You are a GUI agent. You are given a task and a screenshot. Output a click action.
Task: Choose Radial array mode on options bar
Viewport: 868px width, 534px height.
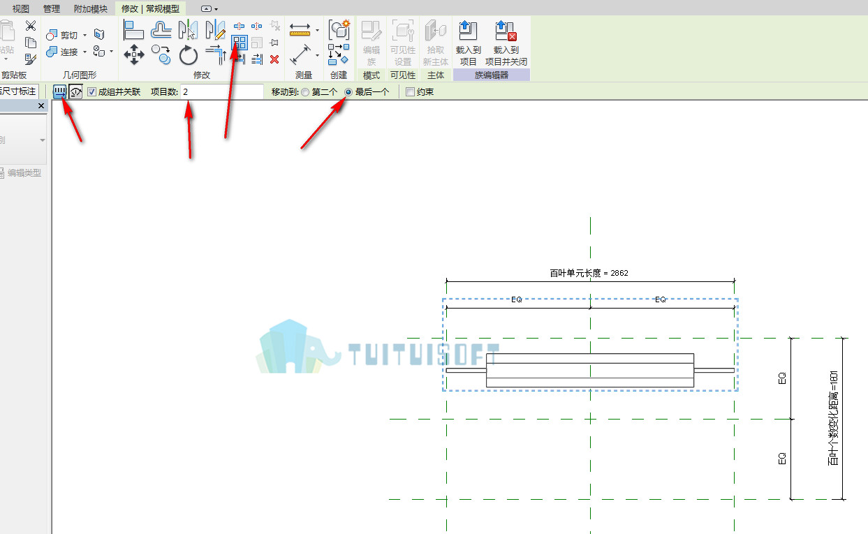click(x=75, y=91)
